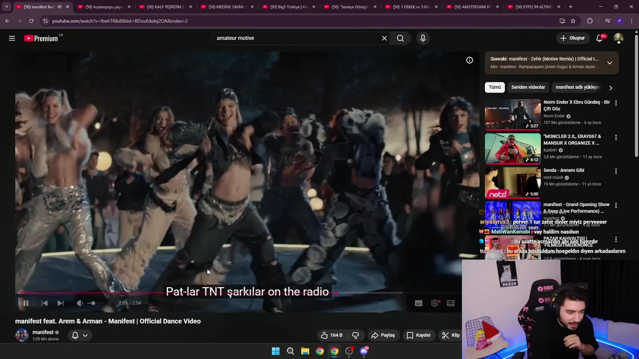Skip to previous video
Image resolution: width=639 pixels, height=359 pixels.
pyautogui.click(x=44, y=303)
